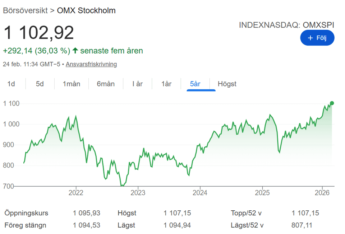Click the OMX Stockholm breadcrumb title
The width and height of the screenshot is (345, 234).
pyautogui.click(x=86, y=10)
